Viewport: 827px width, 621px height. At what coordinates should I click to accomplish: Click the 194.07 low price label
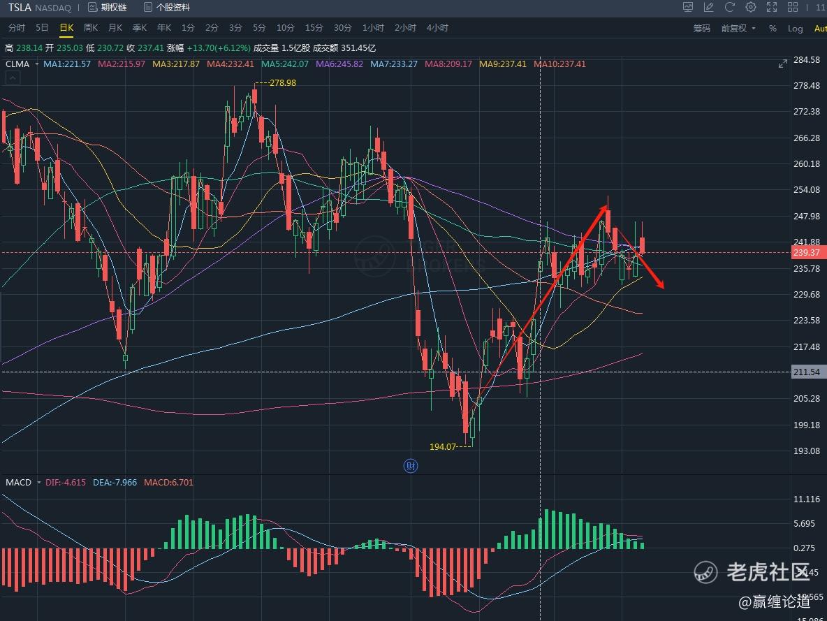(443, 447)
